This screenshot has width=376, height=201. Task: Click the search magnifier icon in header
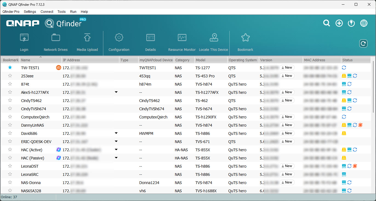(x=326, y=23)
